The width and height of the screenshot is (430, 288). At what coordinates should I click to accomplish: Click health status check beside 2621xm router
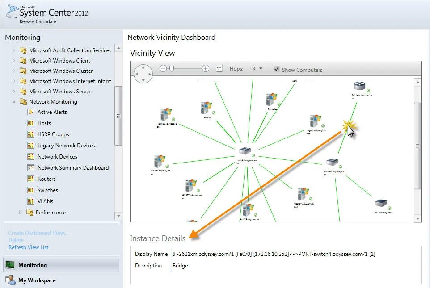368,91
